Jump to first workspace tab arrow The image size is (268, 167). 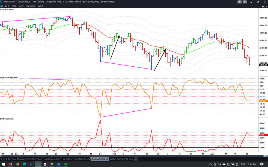tap(2, 159)
